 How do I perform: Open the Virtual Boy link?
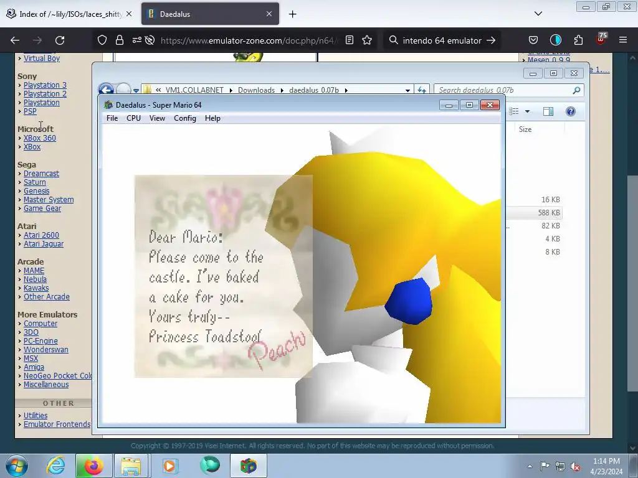tap(42, 58)
